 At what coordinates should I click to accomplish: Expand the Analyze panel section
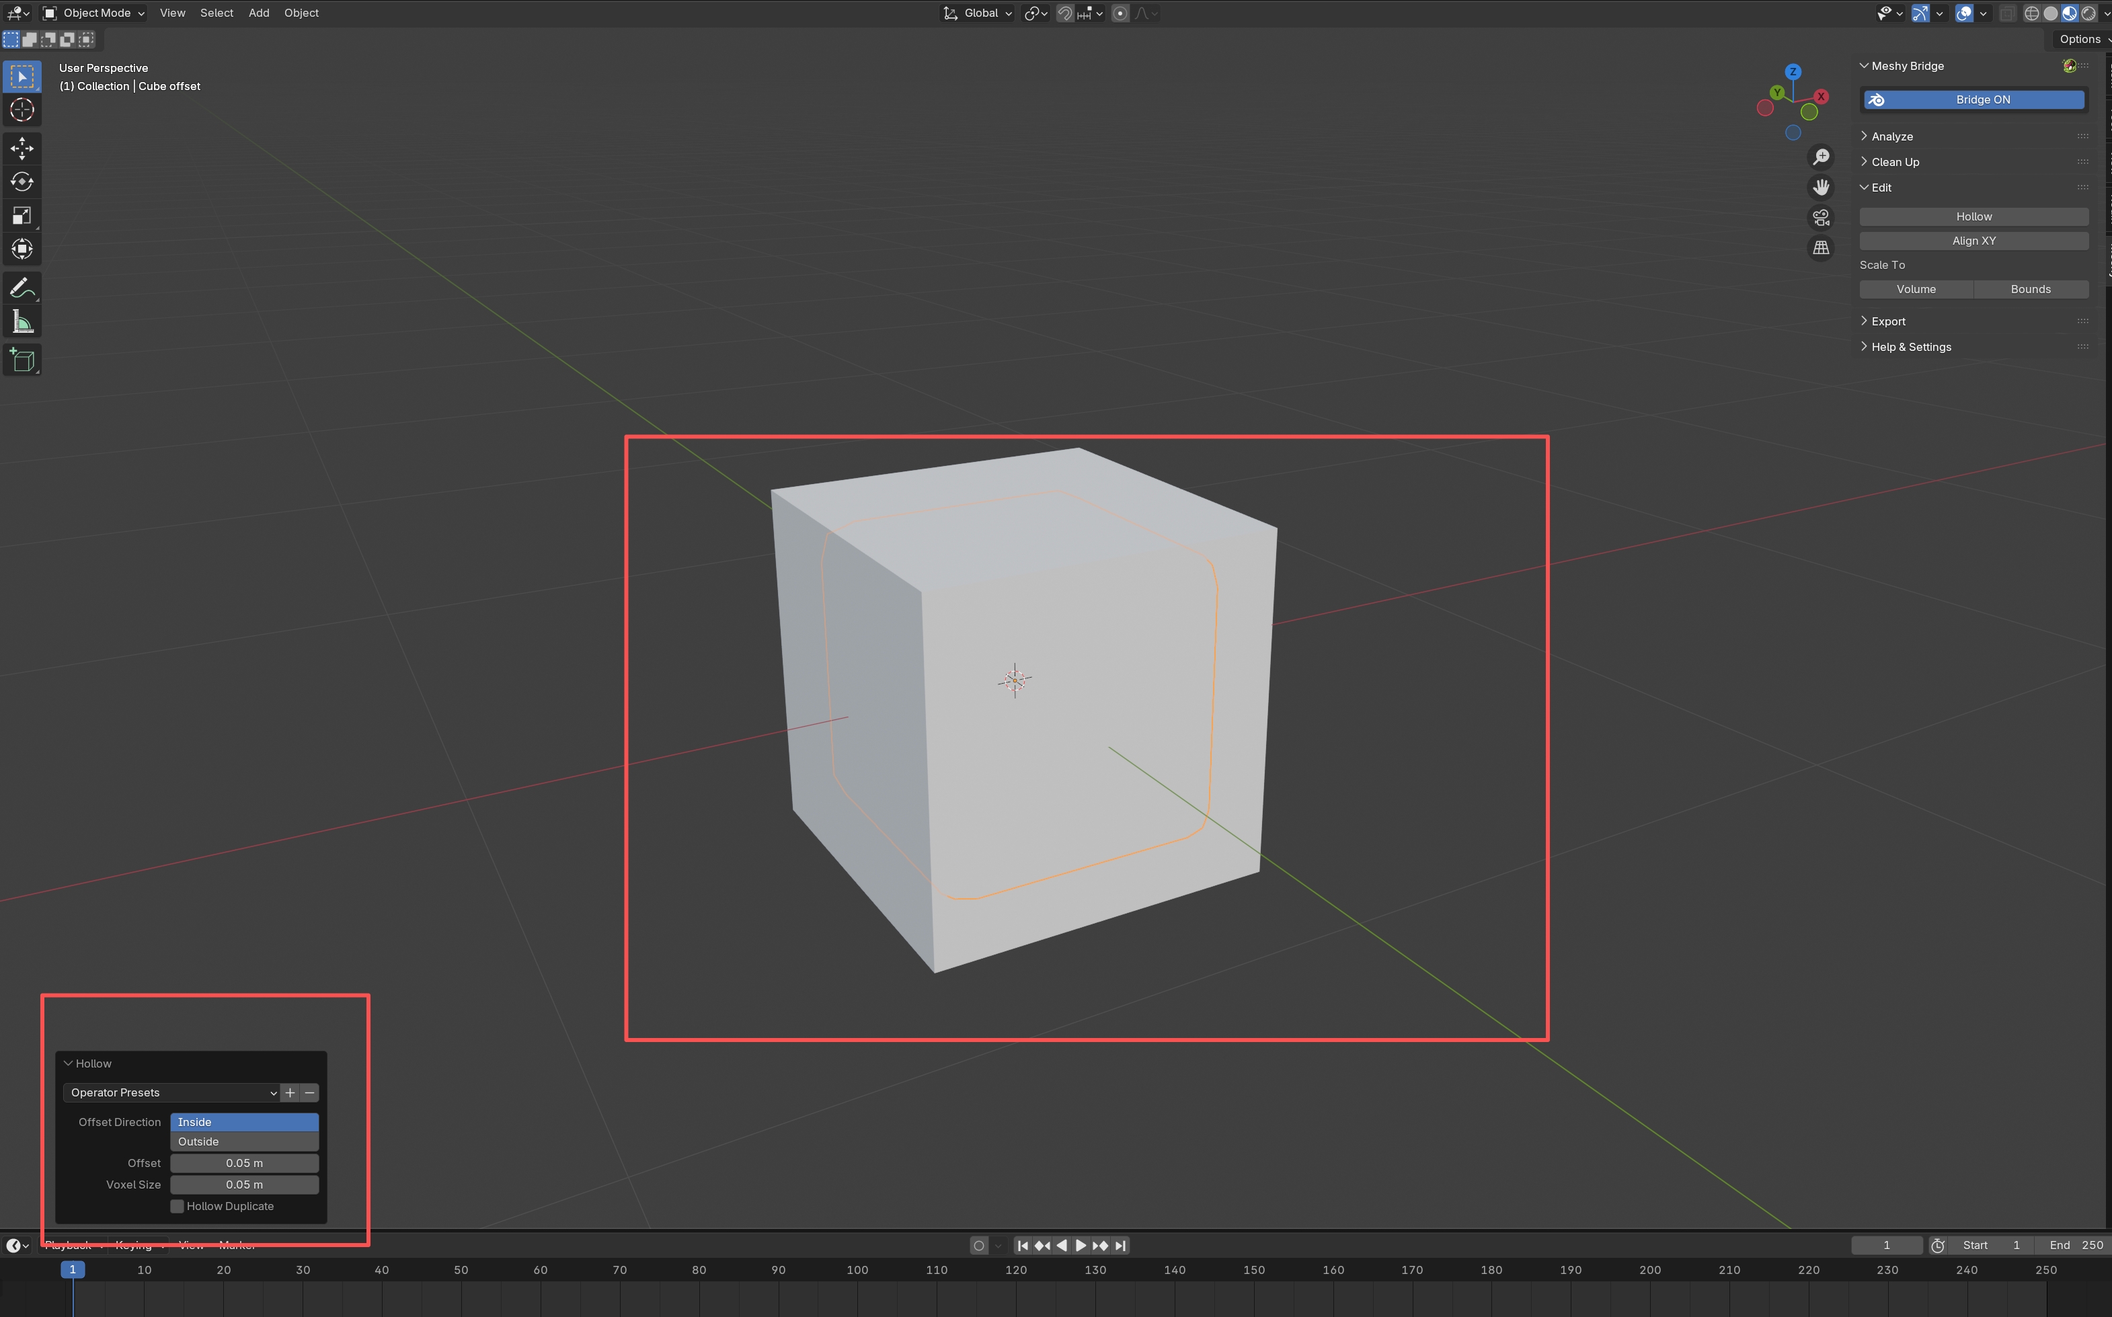(x=1891, y=136)
